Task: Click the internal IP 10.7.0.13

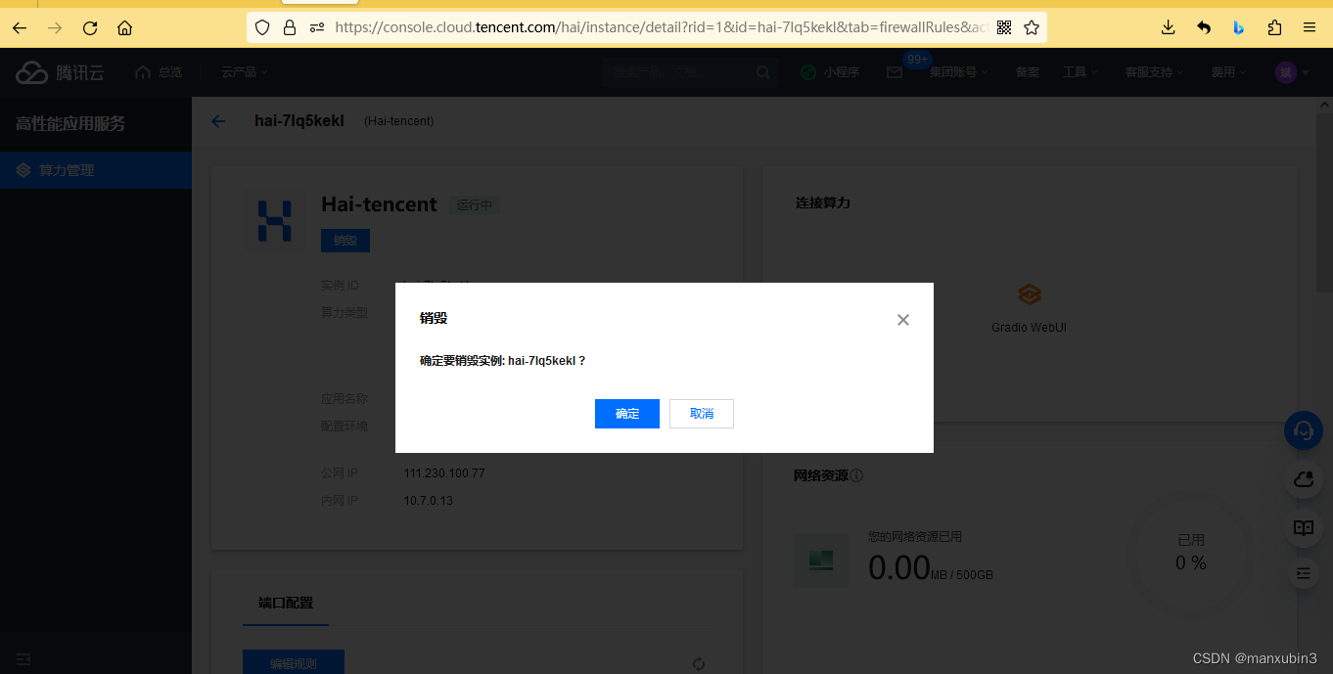Action: point(429,501)
